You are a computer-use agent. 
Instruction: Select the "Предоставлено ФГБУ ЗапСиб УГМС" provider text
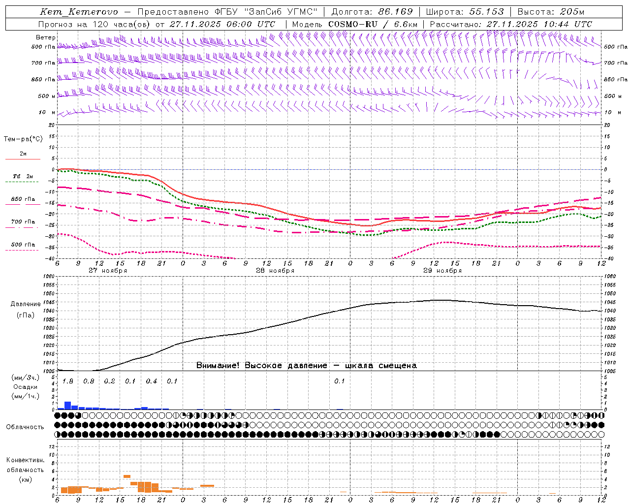(227, 12)
